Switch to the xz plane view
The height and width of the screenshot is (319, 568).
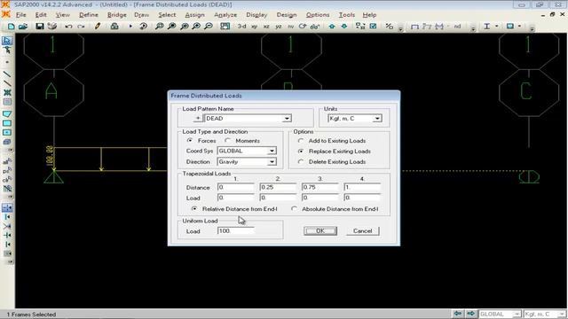point(266,27)
